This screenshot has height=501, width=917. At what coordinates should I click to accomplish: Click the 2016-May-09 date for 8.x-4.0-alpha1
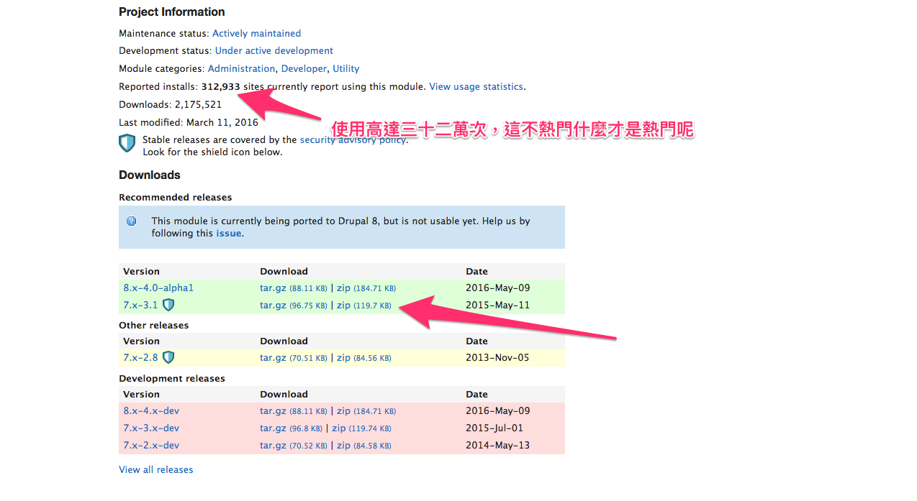[498, 288]
